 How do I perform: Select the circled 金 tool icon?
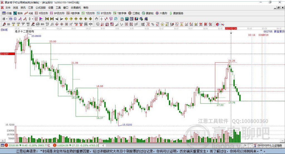162,24
